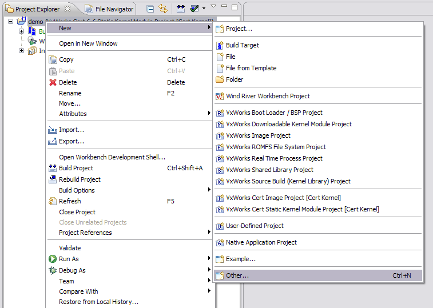Click the Build Project toolbar icon

(x=181, y=9)
